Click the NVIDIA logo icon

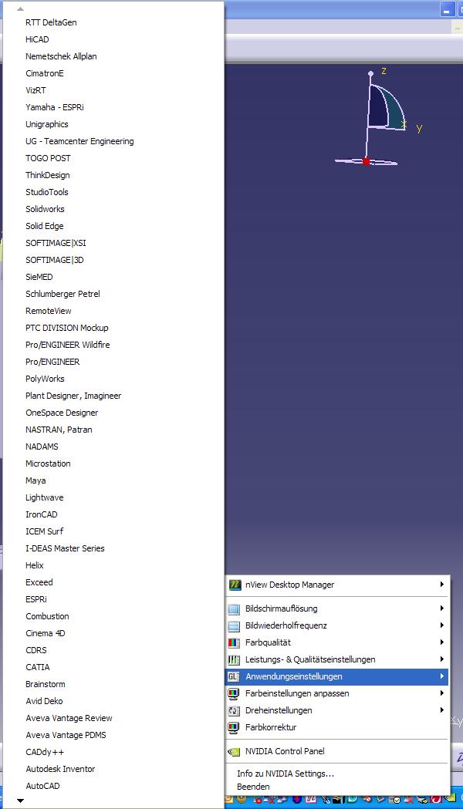click(234, 752)
